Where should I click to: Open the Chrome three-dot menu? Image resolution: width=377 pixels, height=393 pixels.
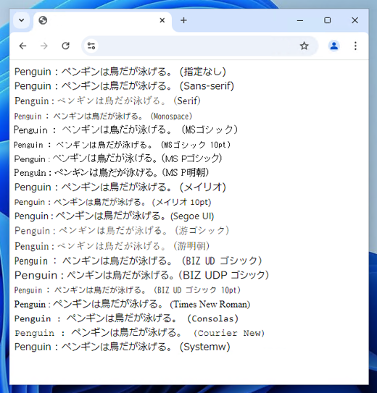(355, 46)
